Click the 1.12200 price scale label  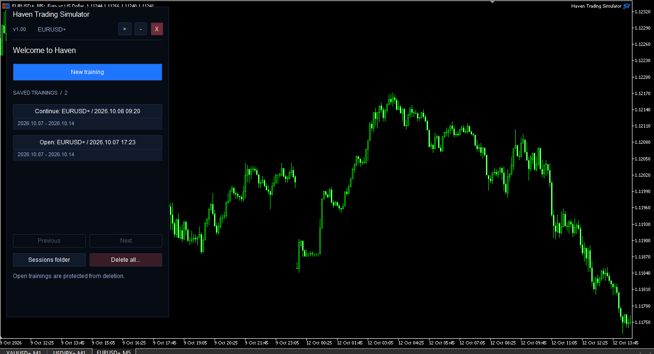(x=642, y=77)
